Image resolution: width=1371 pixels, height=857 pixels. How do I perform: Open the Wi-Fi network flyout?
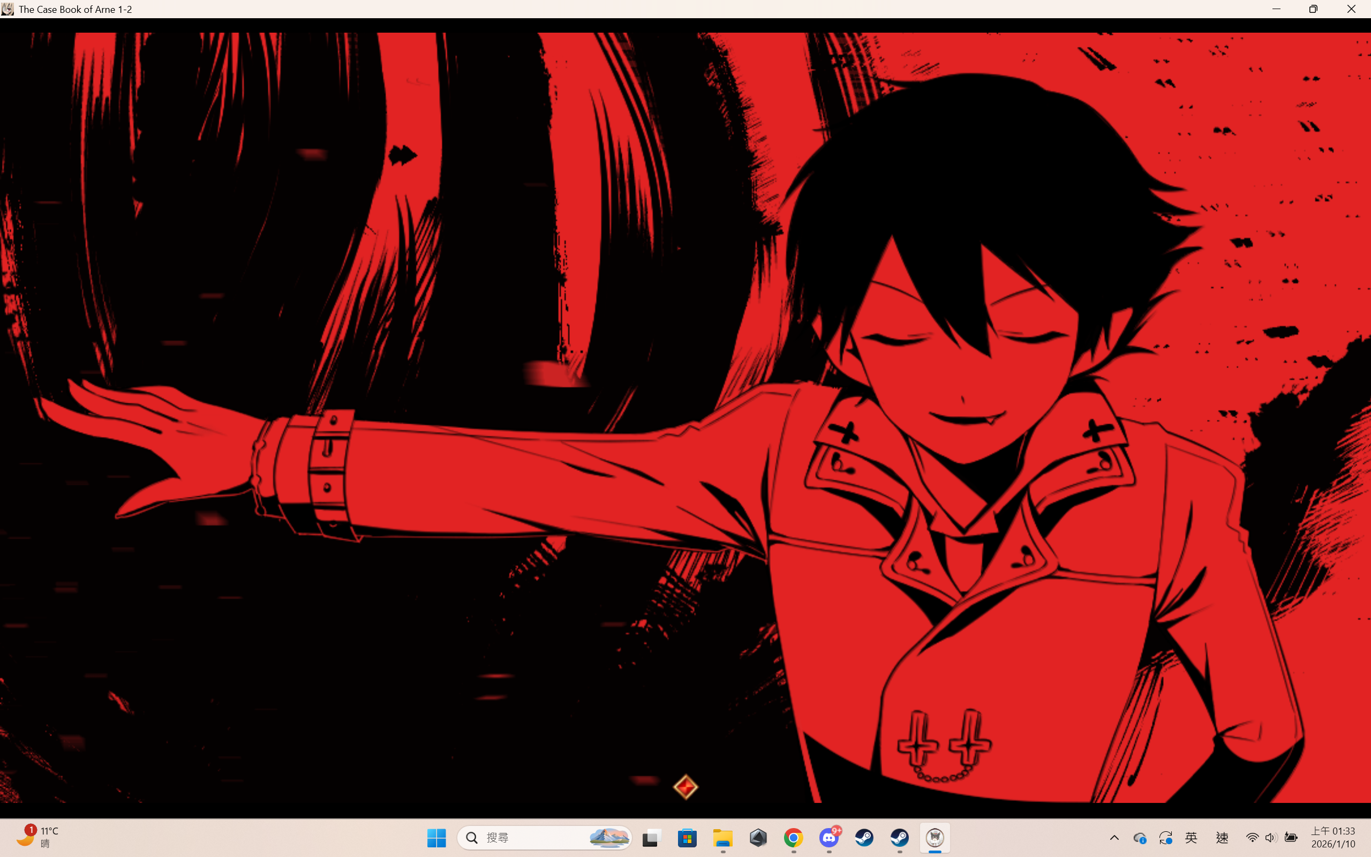tap(1252, 838)
